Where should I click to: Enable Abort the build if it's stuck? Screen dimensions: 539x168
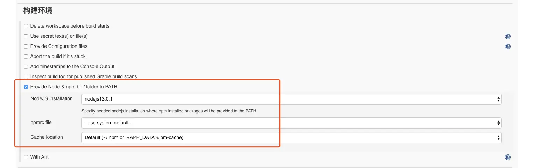[26, 57]
